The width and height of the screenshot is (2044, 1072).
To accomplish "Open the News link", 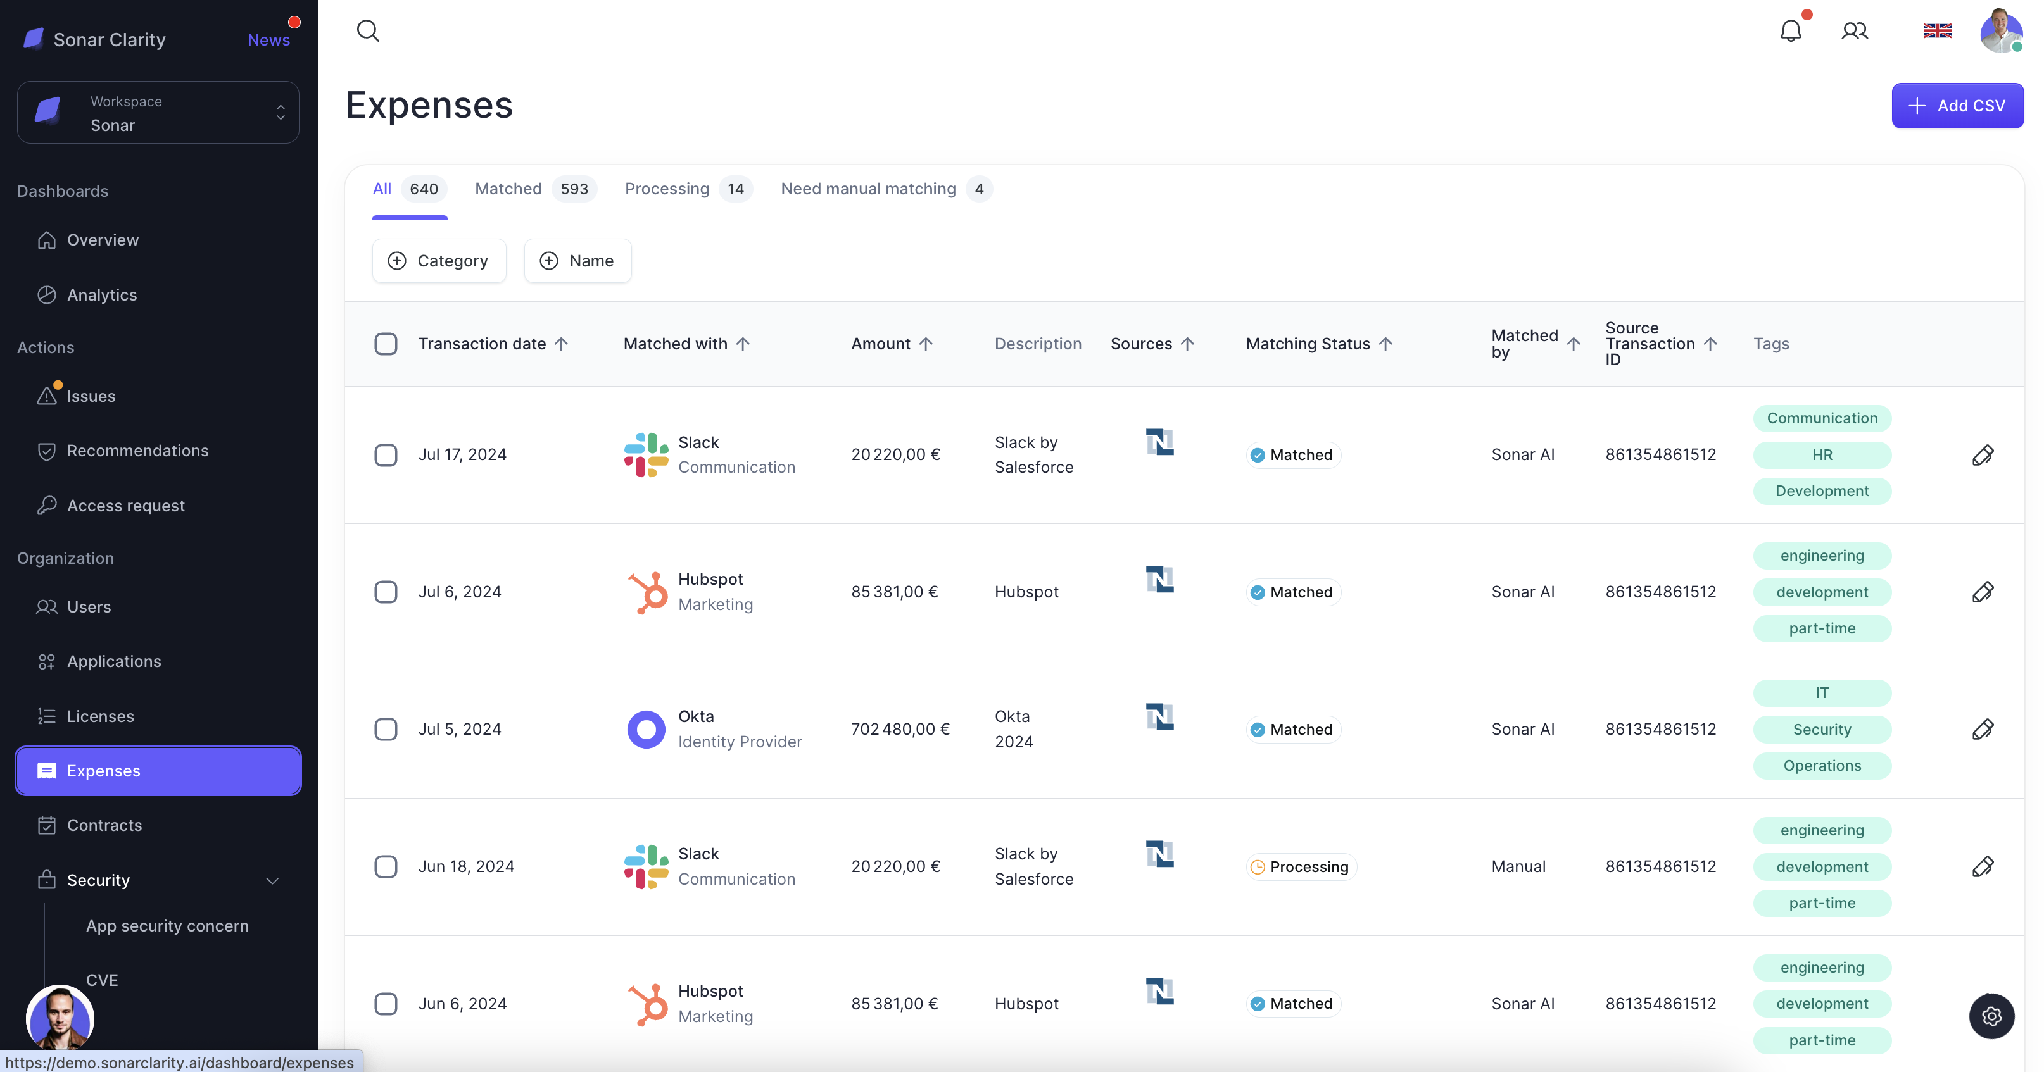I will coord(268,40).
